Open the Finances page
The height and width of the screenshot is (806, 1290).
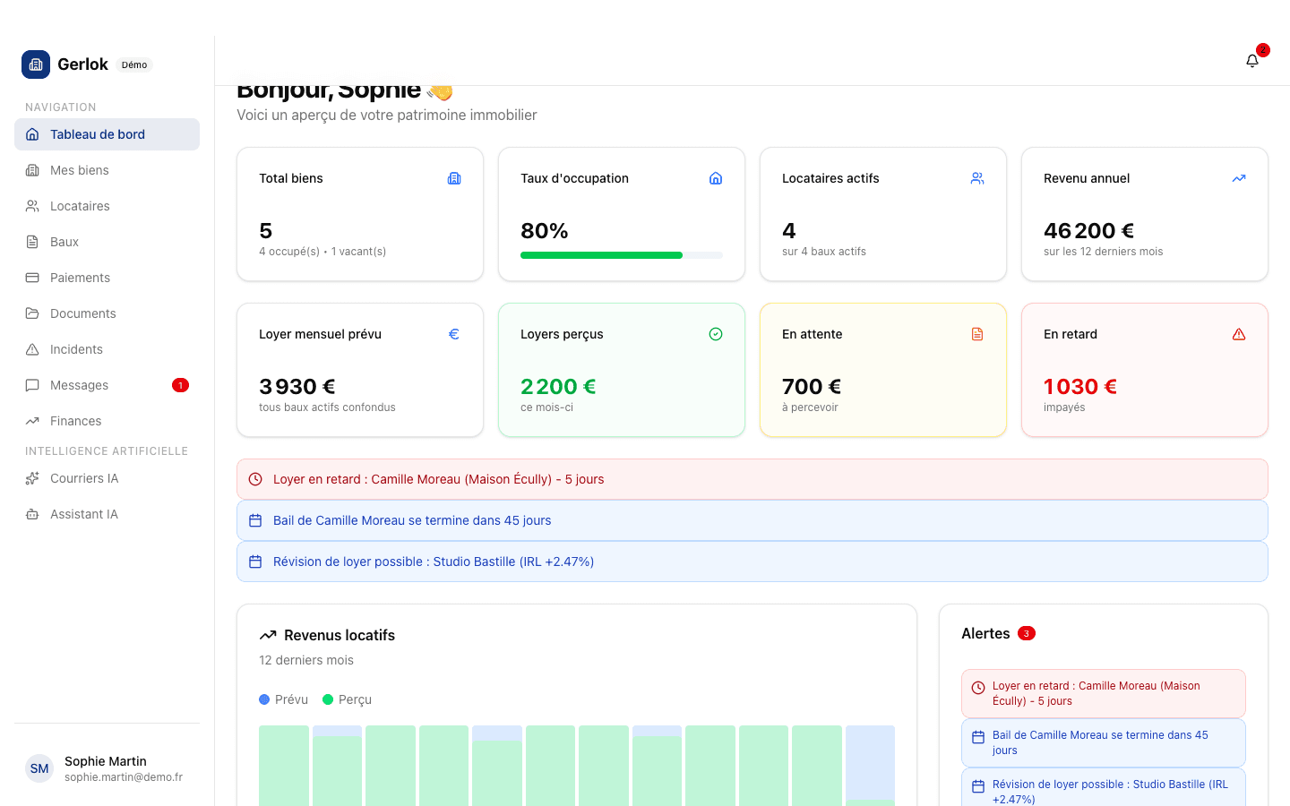point(76,421)
